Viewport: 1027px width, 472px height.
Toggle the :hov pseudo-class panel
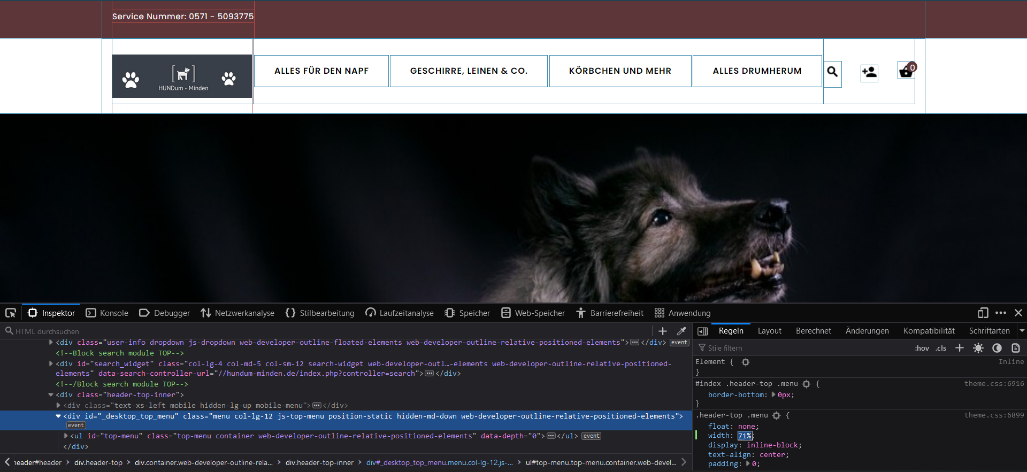tap(922, 348)
